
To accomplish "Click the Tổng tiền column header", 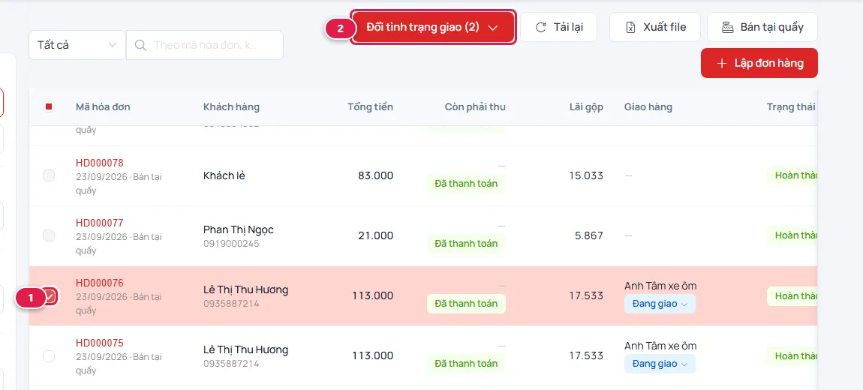I will [371, 106].
